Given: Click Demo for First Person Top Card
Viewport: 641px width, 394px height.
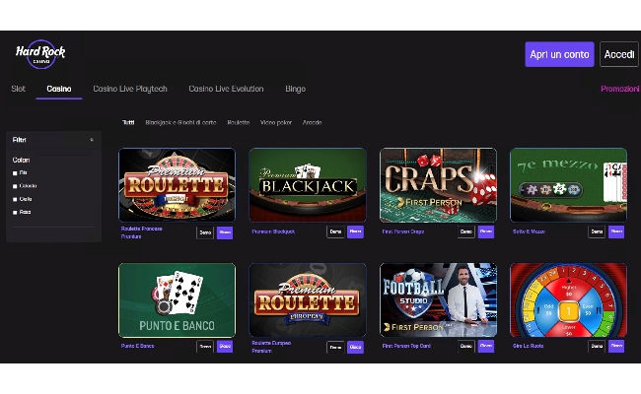Looking at the screenshot, I should pyautogui.click(x=466, y=346).
